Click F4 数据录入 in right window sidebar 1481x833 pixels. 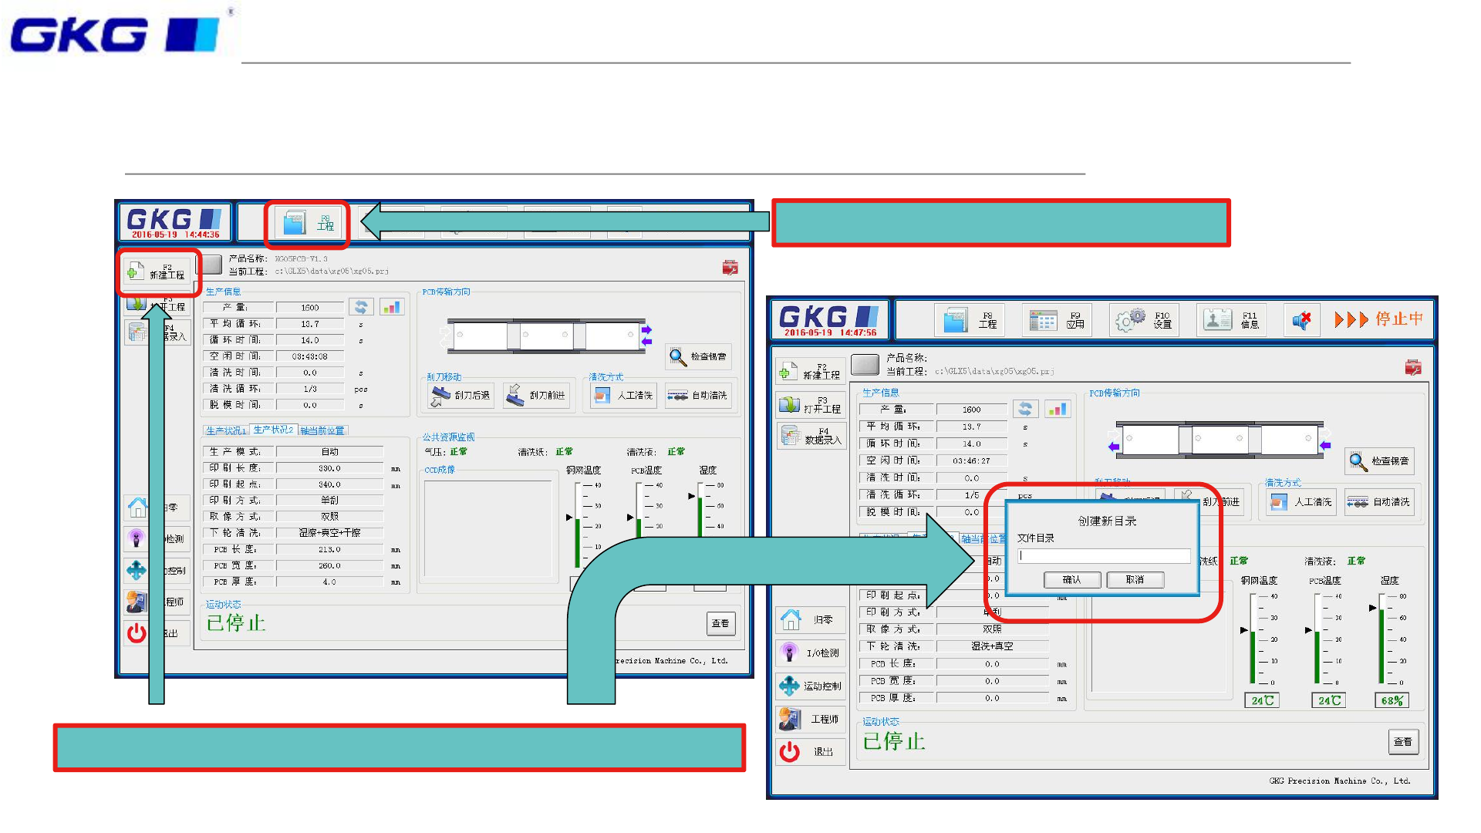(x=811, y=437)
